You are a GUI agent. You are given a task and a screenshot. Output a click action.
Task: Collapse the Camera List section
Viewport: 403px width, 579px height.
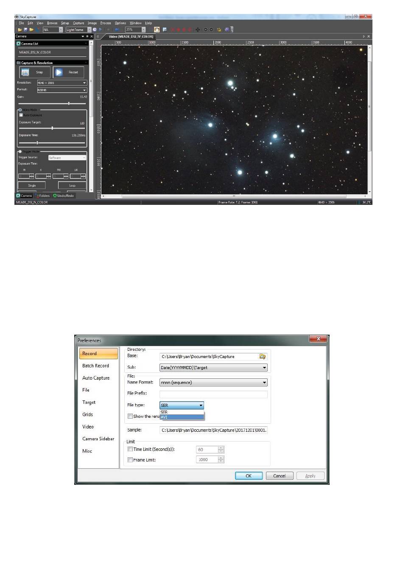tap(86, 44)
